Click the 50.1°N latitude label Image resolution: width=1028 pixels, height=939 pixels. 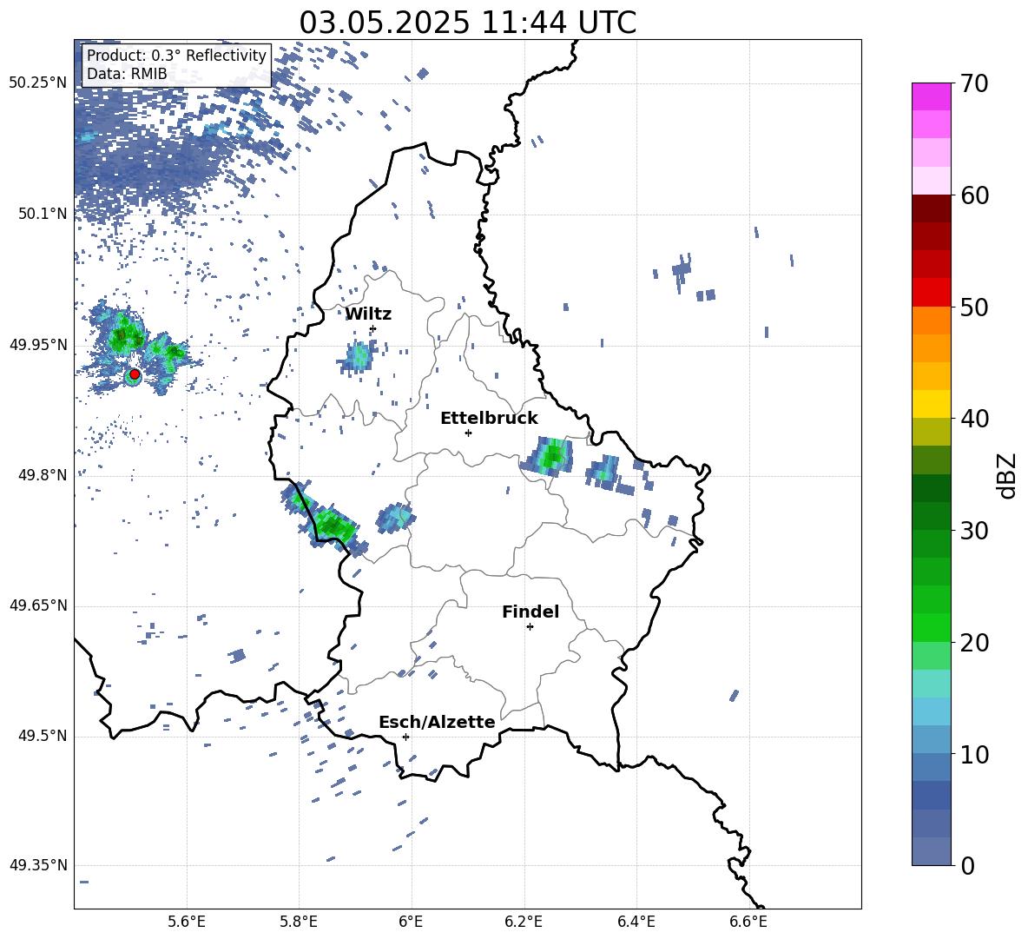point(43,214)
